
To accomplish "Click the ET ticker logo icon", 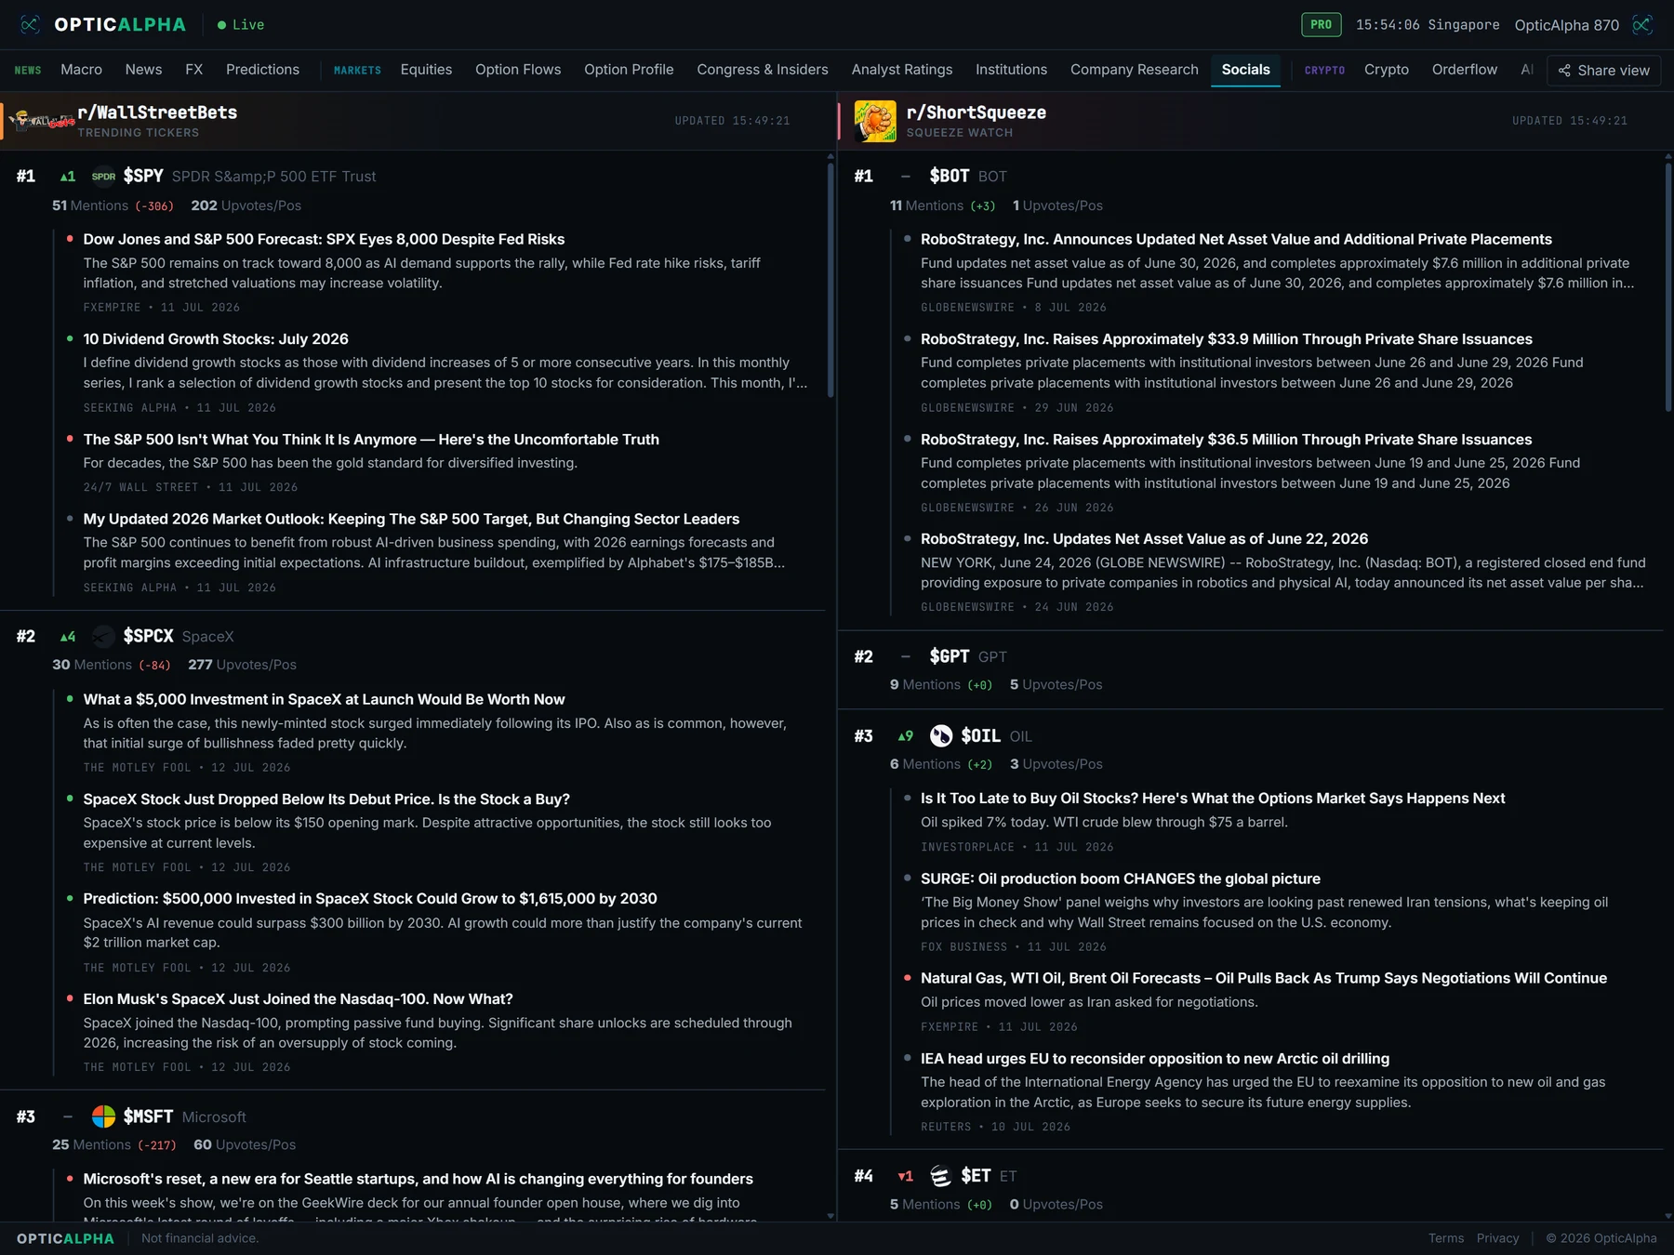I will click(x=941, y=1176).
